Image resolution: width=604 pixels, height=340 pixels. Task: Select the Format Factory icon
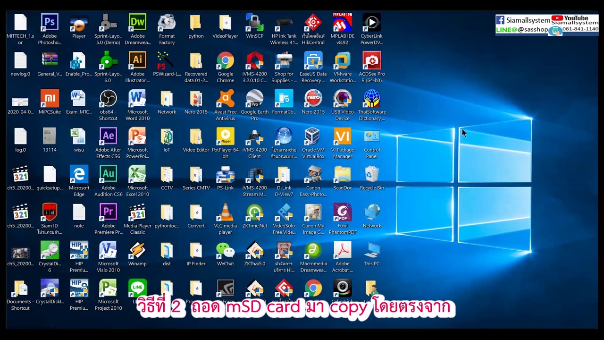(x=167, y=23)
